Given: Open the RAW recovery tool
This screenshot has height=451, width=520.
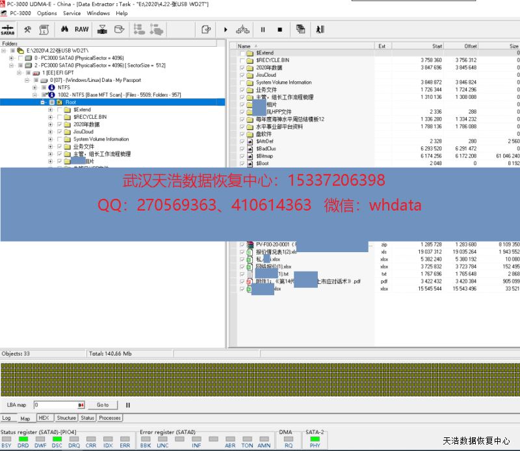Looking at the screenshot, I should 82,29.
